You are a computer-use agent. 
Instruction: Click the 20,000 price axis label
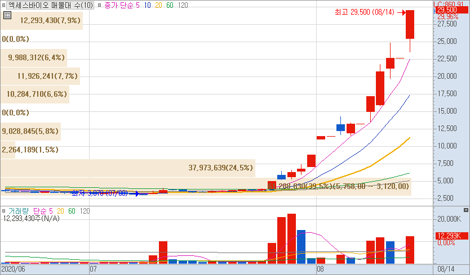click(447, 76)
